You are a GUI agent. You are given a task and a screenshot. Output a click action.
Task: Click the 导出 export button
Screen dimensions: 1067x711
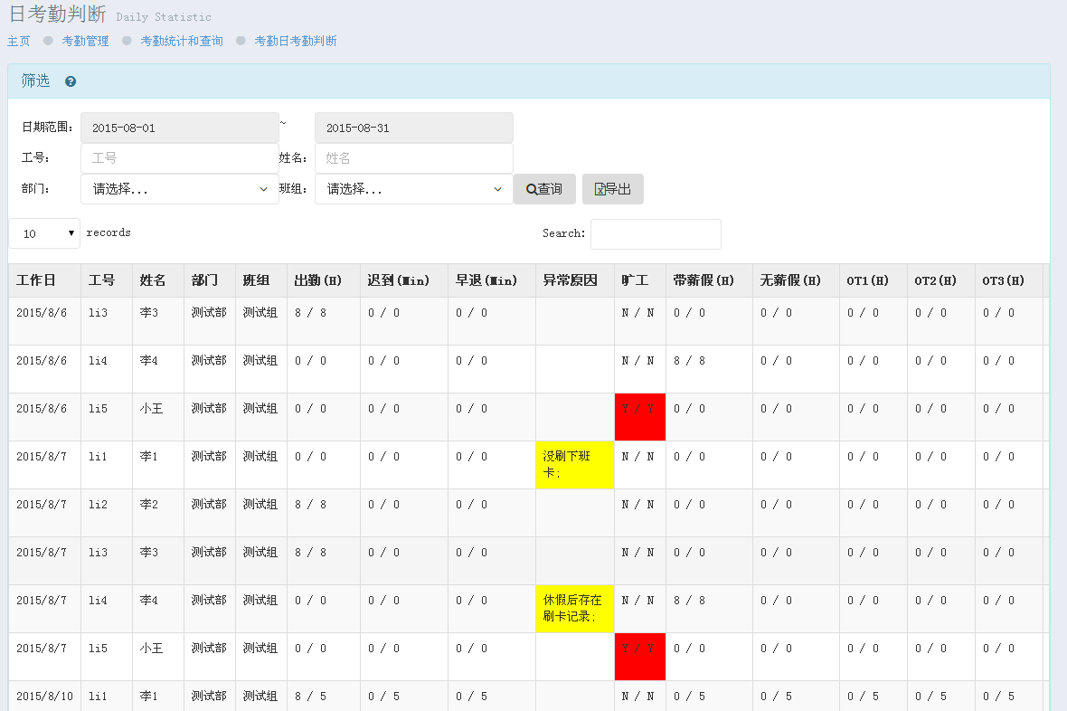(x=612, y=189)
